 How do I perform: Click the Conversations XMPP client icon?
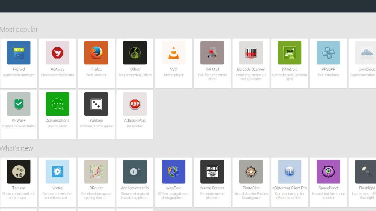pos(57,104)
